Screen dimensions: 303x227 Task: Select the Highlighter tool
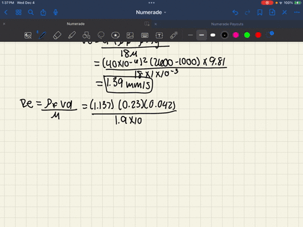pos(72,35)
